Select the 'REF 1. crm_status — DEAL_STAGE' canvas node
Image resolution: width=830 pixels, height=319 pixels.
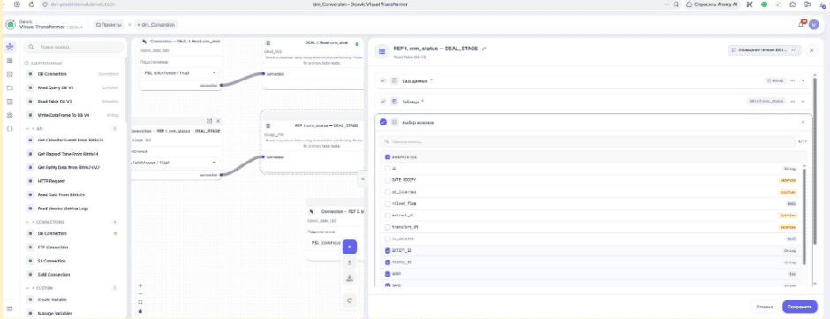point(312,141)
